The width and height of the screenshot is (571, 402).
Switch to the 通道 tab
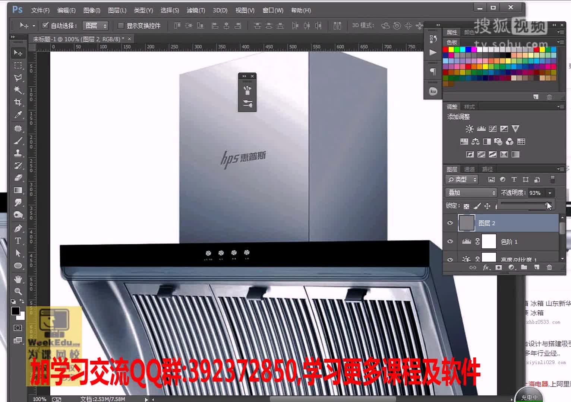click(x=469, y=169)
